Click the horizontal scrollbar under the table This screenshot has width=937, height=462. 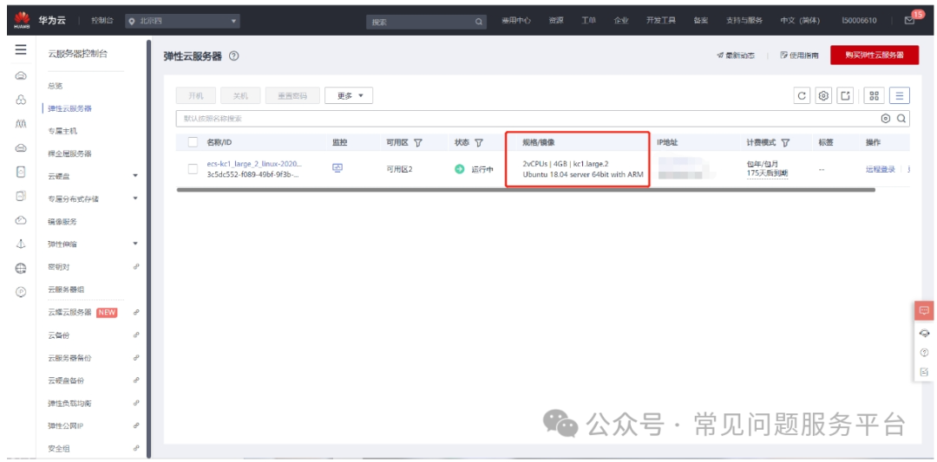pos(526,190)
